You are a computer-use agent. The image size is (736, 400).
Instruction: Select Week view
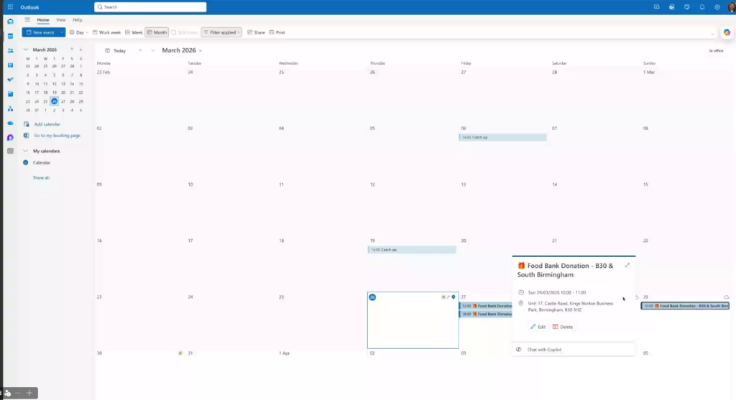[x=134, y=32]
